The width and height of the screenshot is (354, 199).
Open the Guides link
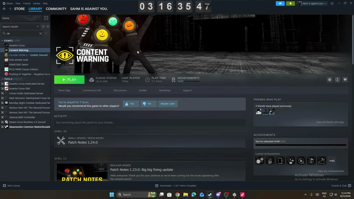pos(143,90)
